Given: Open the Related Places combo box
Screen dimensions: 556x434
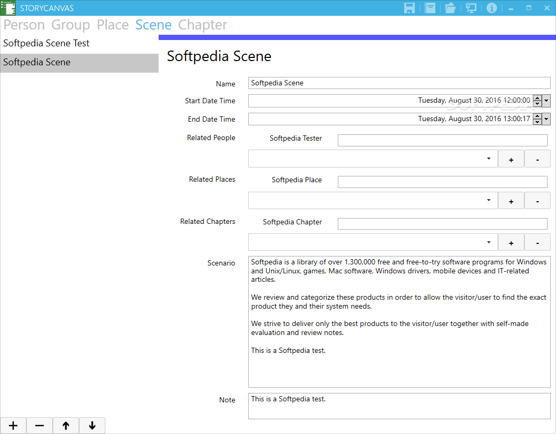Looking at the screenshot, I should 373,201.
